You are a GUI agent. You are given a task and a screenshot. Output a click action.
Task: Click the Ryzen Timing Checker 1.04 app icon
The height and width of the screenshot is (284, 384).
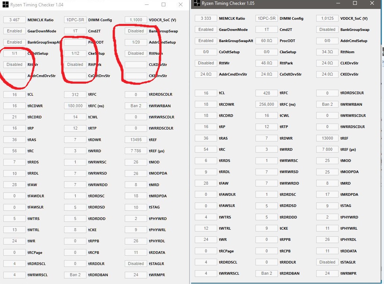5,4
